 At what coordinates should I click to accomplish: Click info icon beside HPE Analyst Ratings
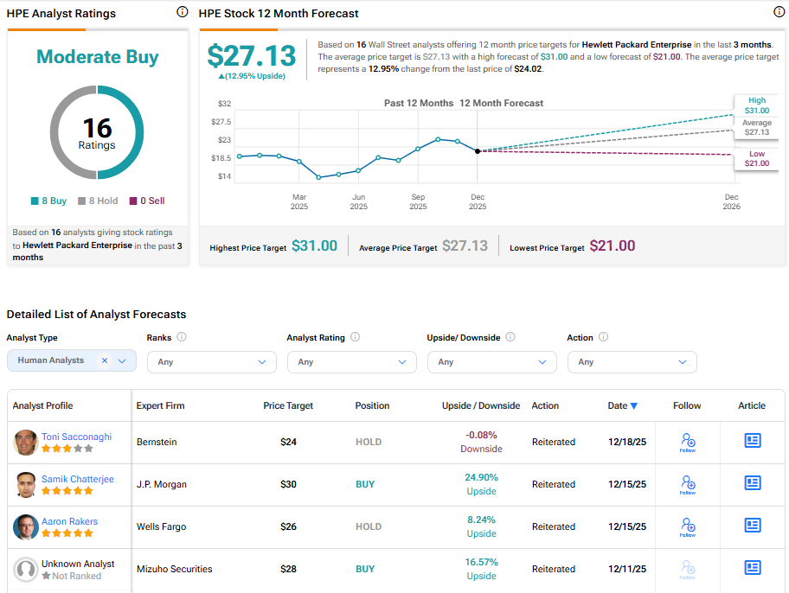tap(182, 12)
